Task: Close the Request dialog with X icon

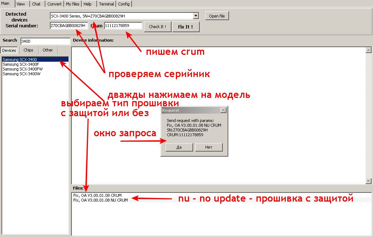Action: (223, 110)
